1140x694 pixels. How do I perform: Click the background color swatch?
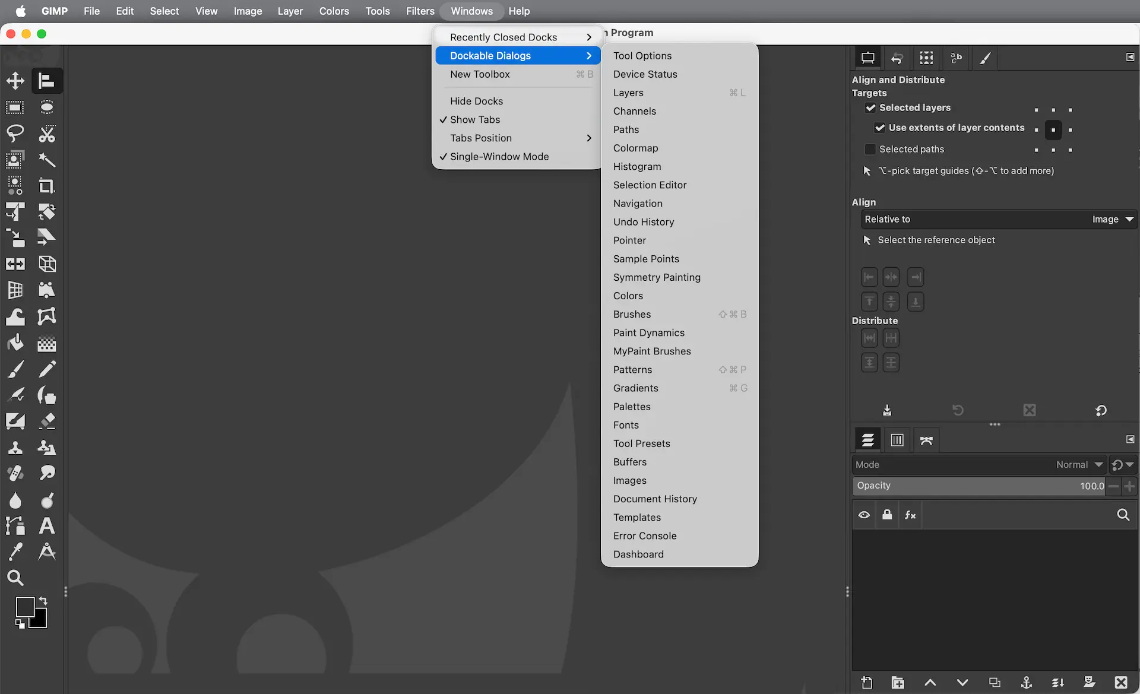[x=40, y=621]
